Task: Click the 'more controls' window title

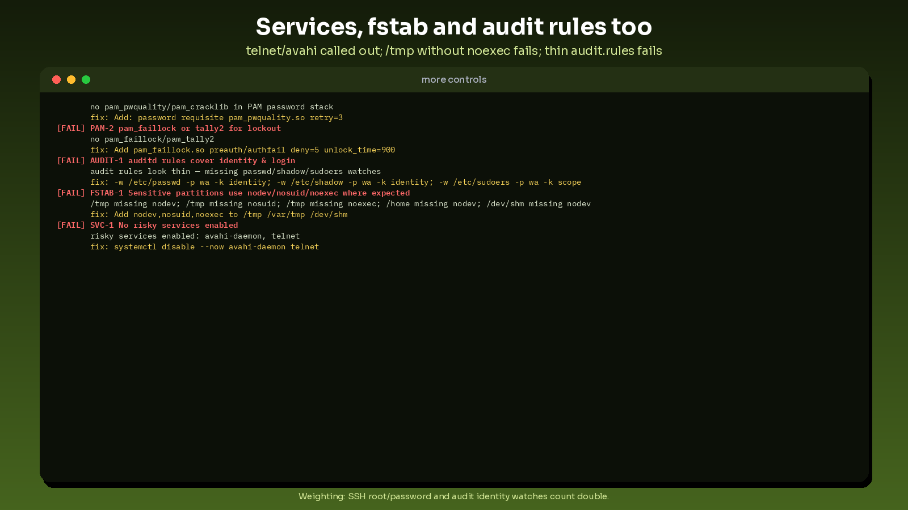Action: (x=454, y=79)
